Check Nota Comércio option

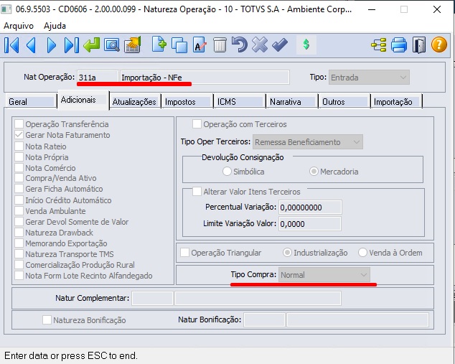[19, 168]
